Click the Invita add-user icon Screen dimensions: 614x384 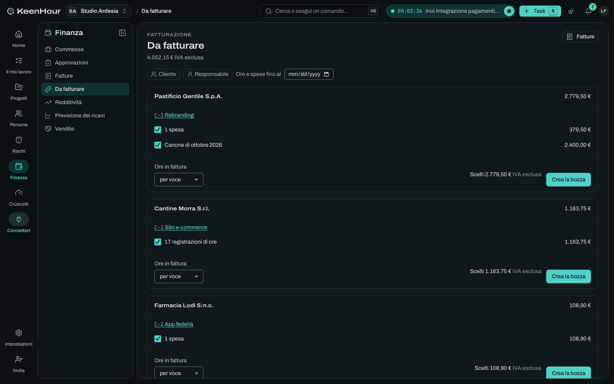point(19,359)
